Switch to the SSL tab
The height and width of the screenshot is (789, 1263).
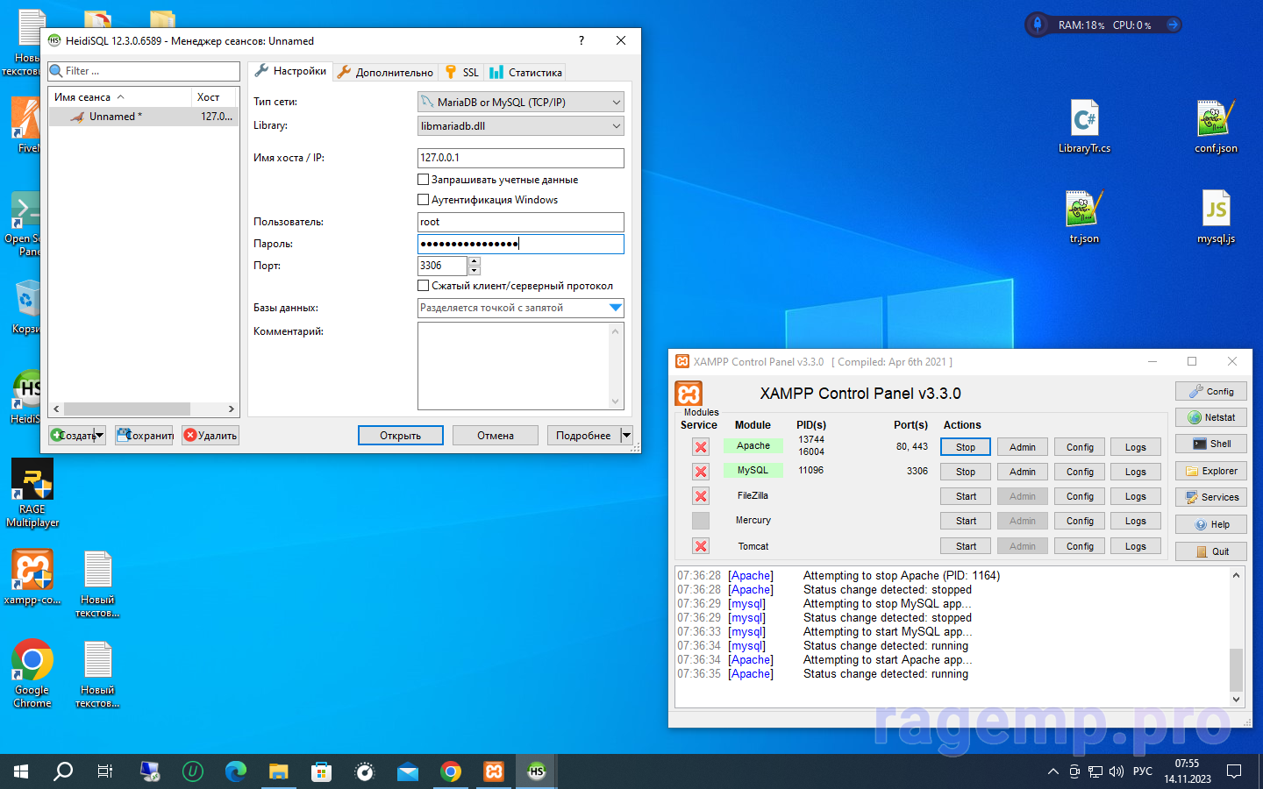pyautogui.click(x=462, y=73)
